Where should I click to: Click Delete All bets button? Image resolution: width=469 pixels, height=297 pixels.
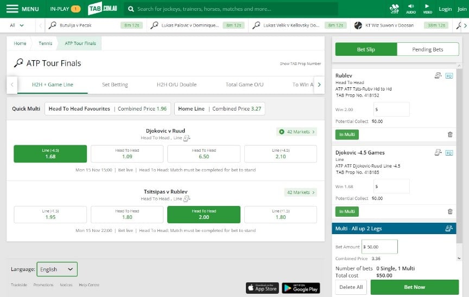pyautogui.click(x=351, y=287)
